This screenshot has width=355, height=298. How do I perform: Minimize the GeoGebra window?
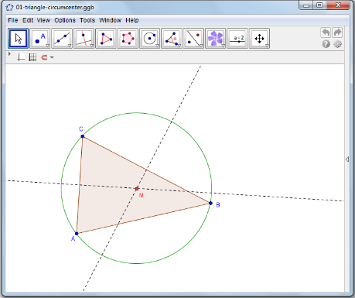click(x=306, y=5)
